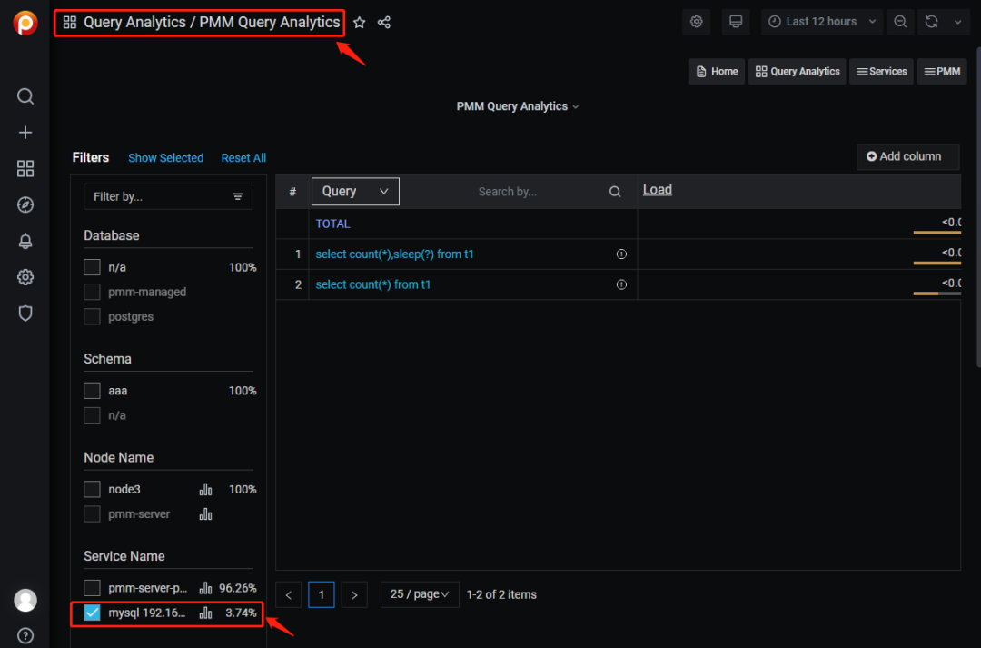The height and width of the screenshot is (648, 981).
Task: Open the Query Analytics top link
Action: (798, 72)
